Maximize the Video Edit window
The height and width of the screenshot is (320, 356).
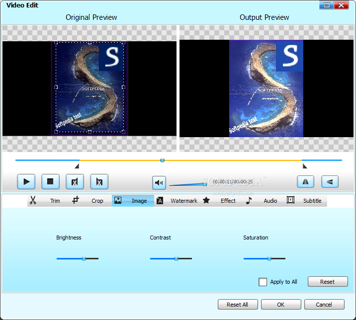pos(327,5)
